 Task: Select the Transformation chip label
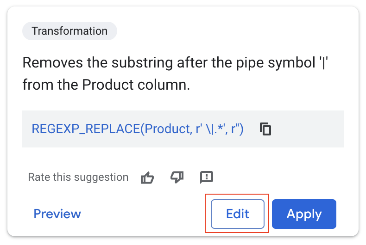[69, 31]
